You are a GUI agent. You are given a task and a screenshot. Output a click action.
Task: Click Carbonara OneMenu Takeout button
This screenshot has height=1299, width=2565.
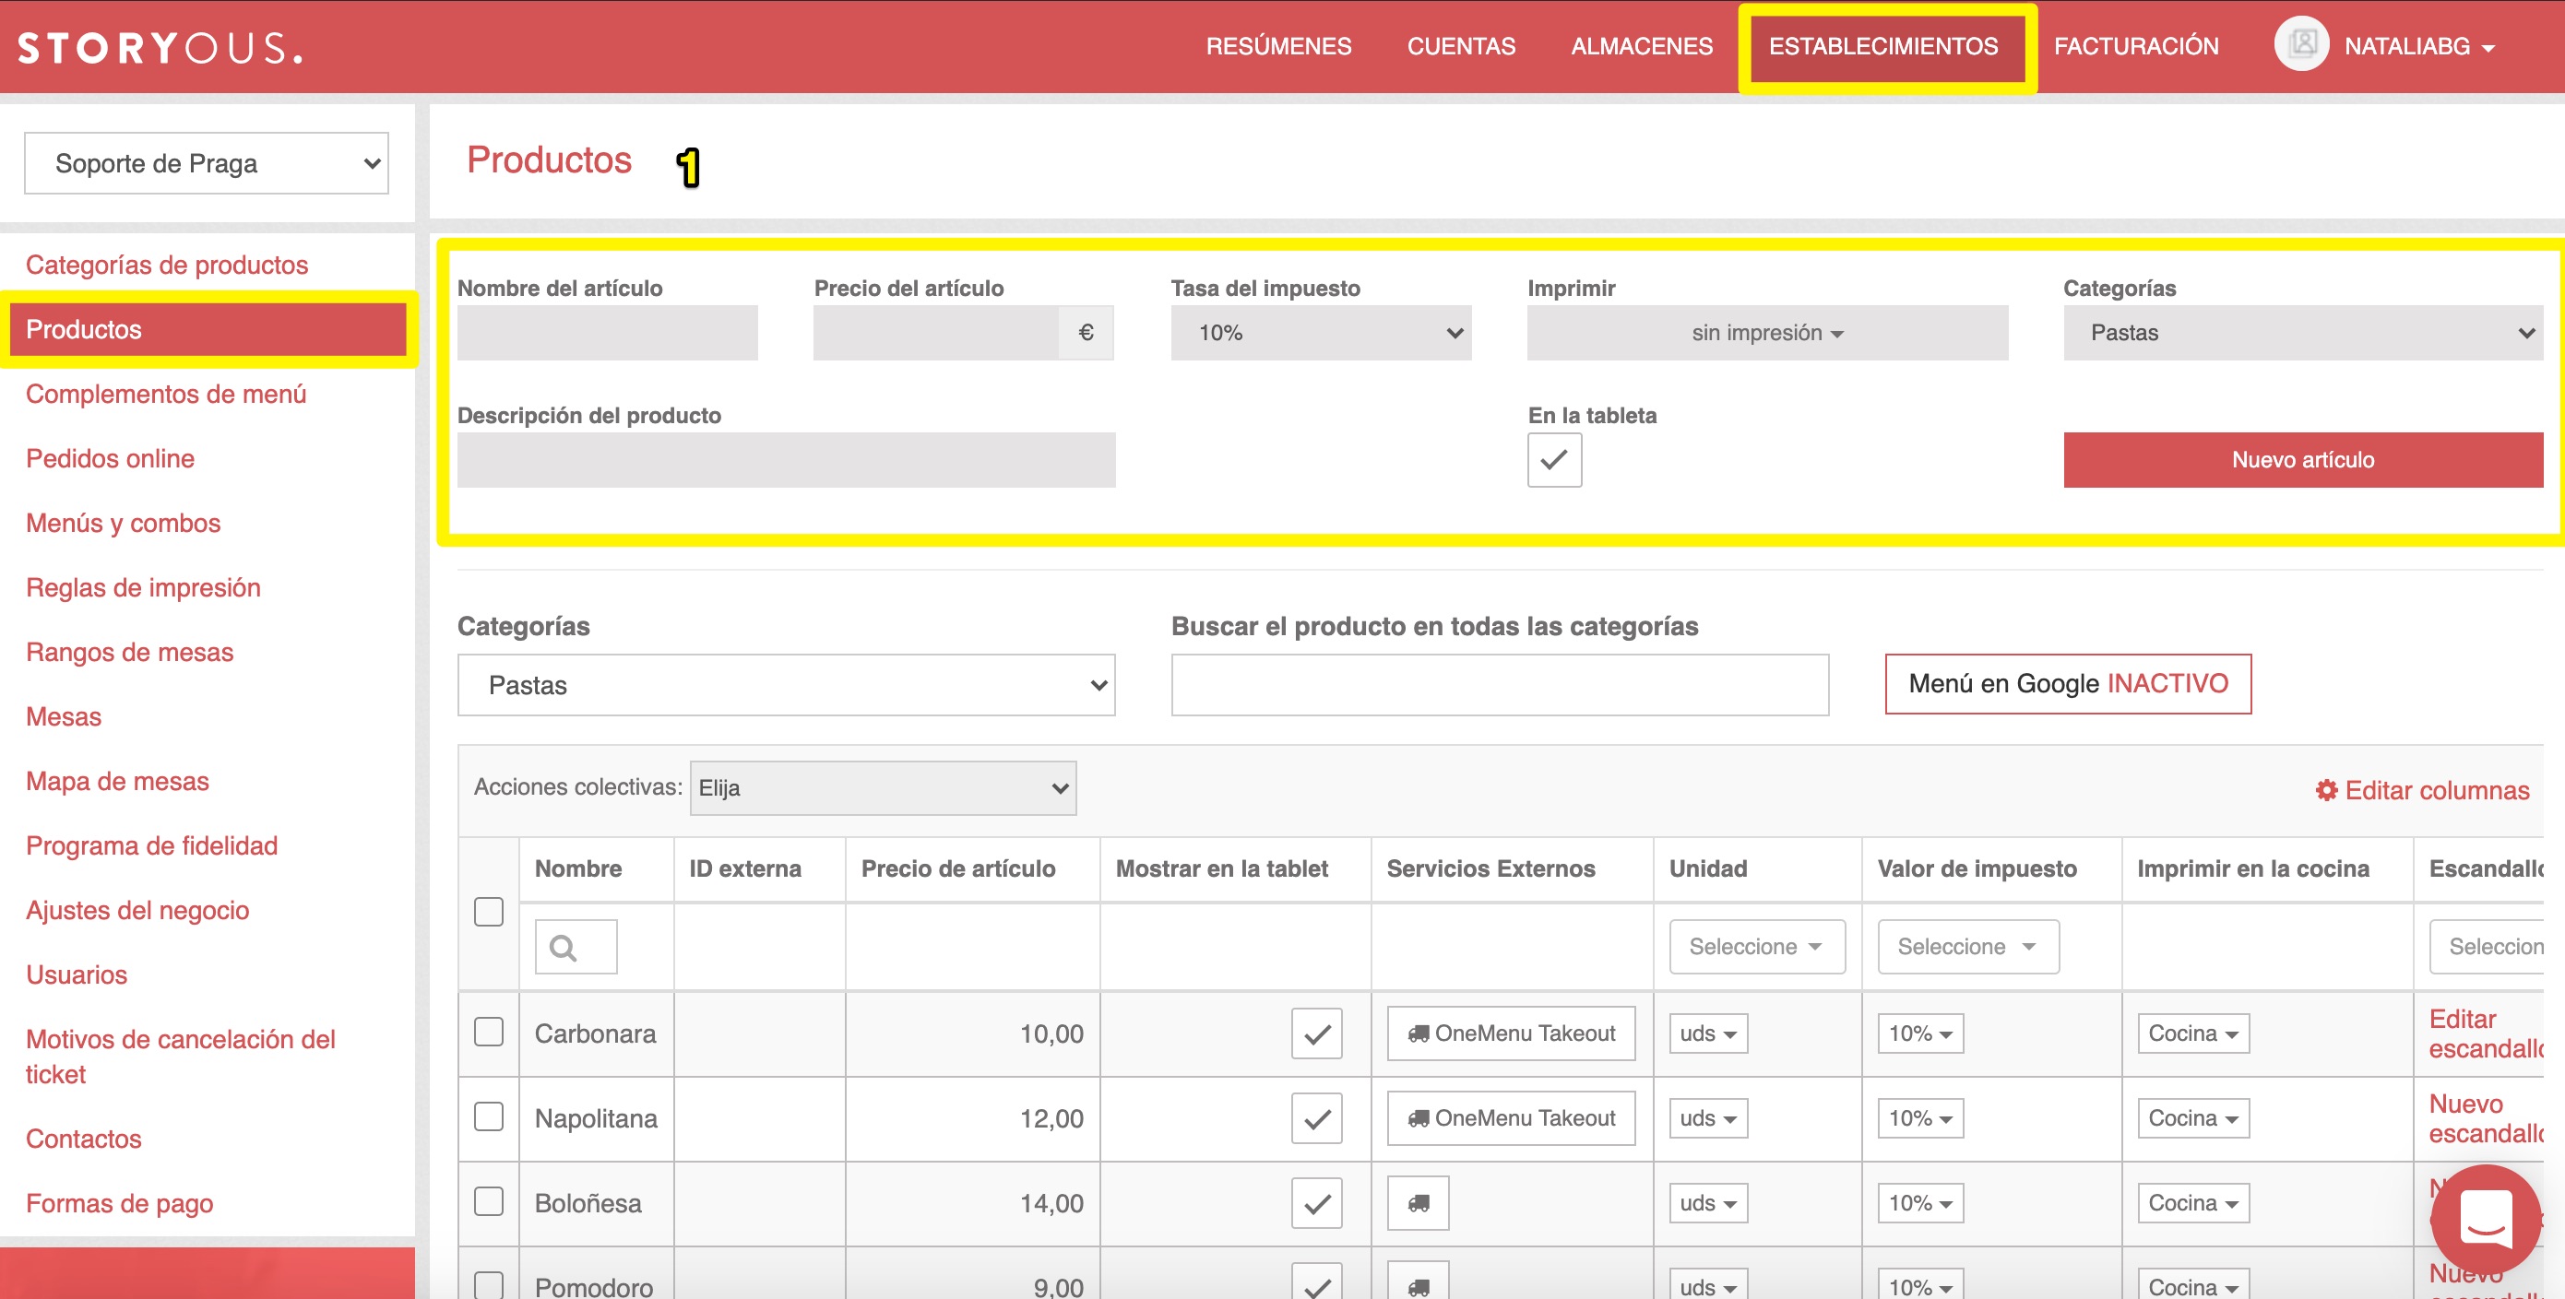click(1512, 1033)
